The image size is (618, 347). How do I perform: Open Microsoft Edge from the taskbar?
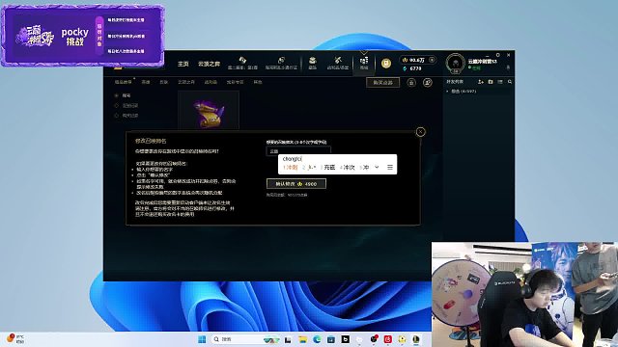tap(317, 339)
